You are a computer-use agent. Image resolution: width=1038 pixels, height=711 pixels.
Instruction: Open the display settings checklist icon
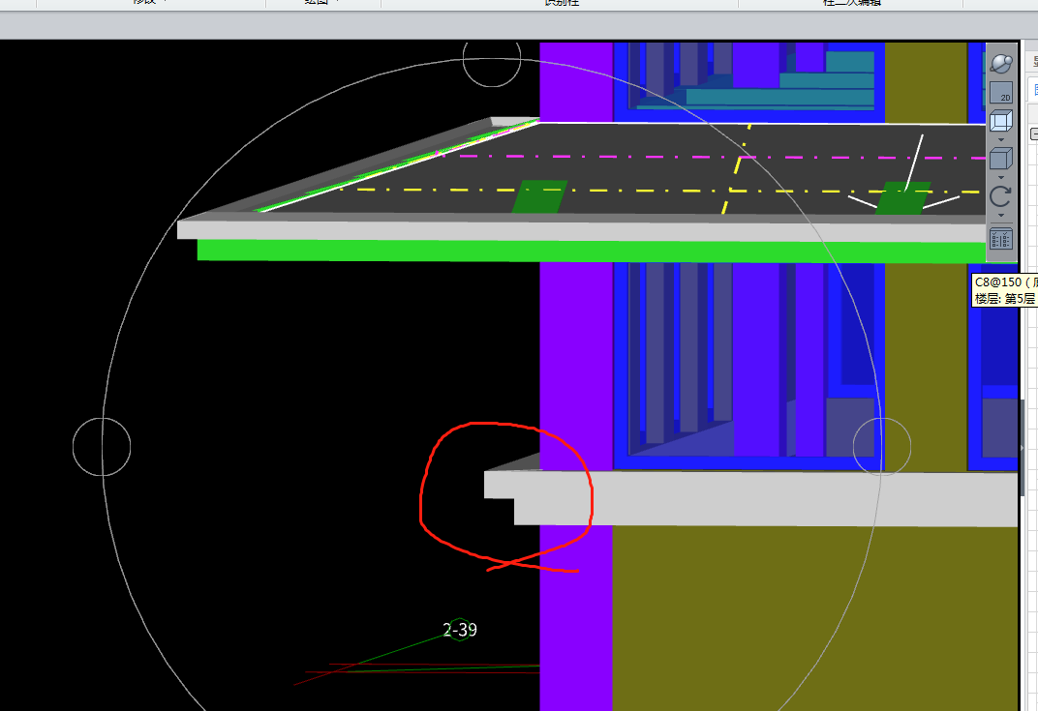[1001, 239]
